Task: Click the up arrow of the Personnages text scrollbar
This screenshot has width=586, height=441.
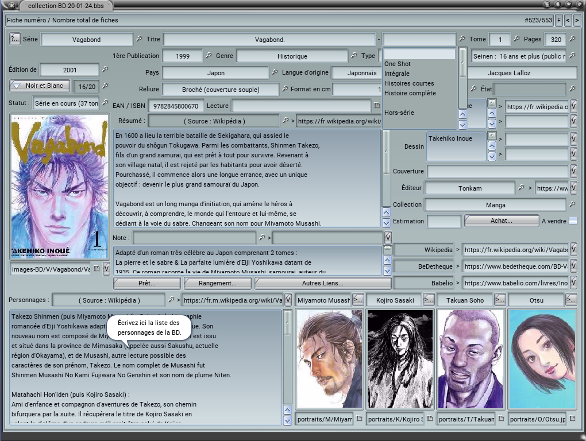Action: (287, 409)
